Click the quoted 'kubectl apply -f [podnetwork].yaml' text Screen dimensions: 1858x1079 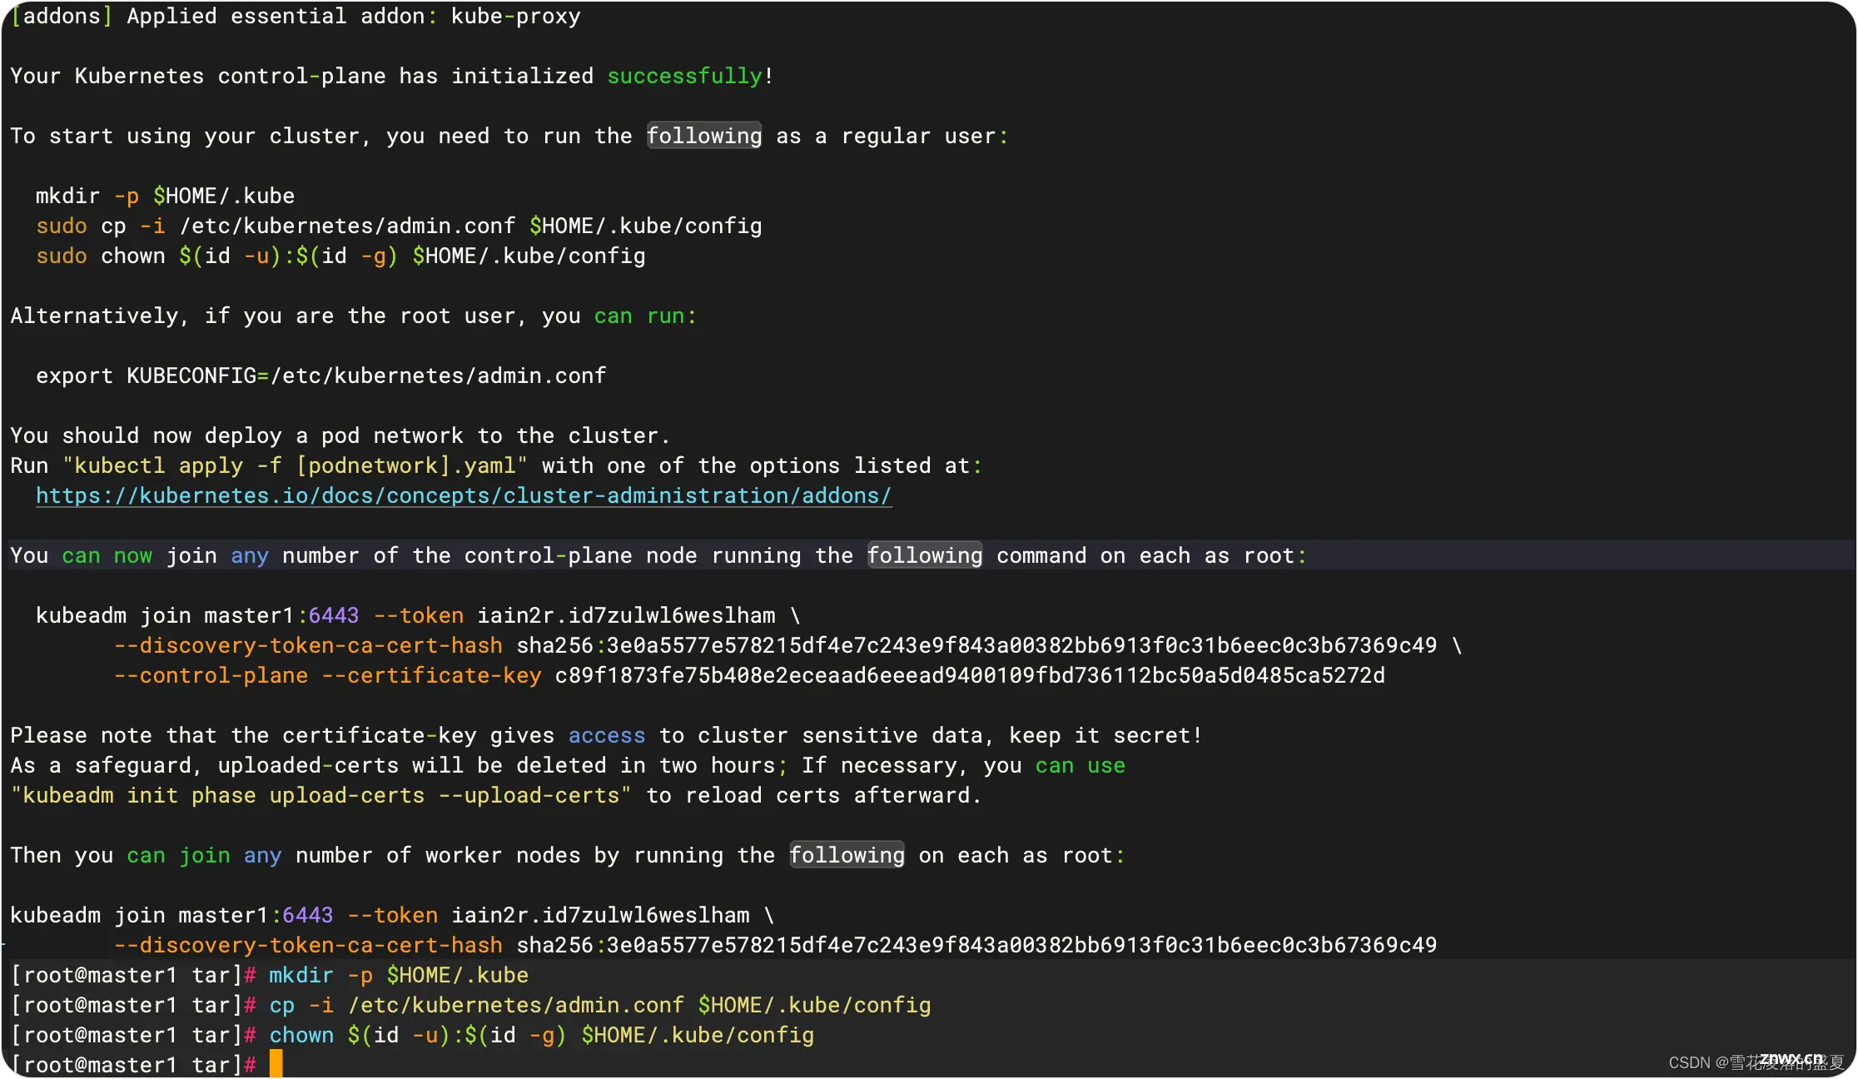coord(295,465)
